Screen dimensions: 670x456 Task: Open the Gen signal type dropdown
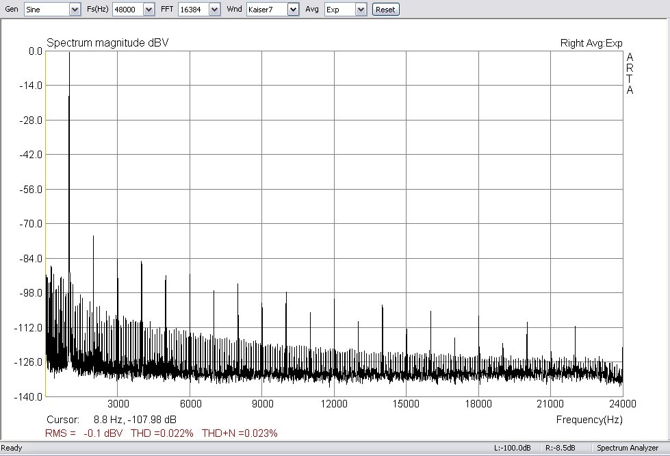pyautogui.click(x=75, y=10)
